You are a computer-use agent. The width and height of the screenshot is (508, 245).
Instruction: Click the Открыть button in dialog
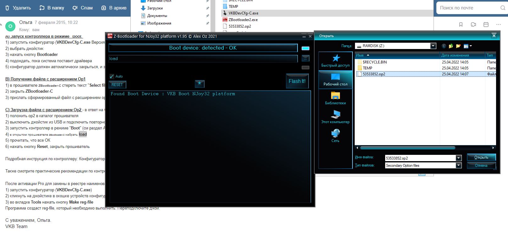(481, 157)
